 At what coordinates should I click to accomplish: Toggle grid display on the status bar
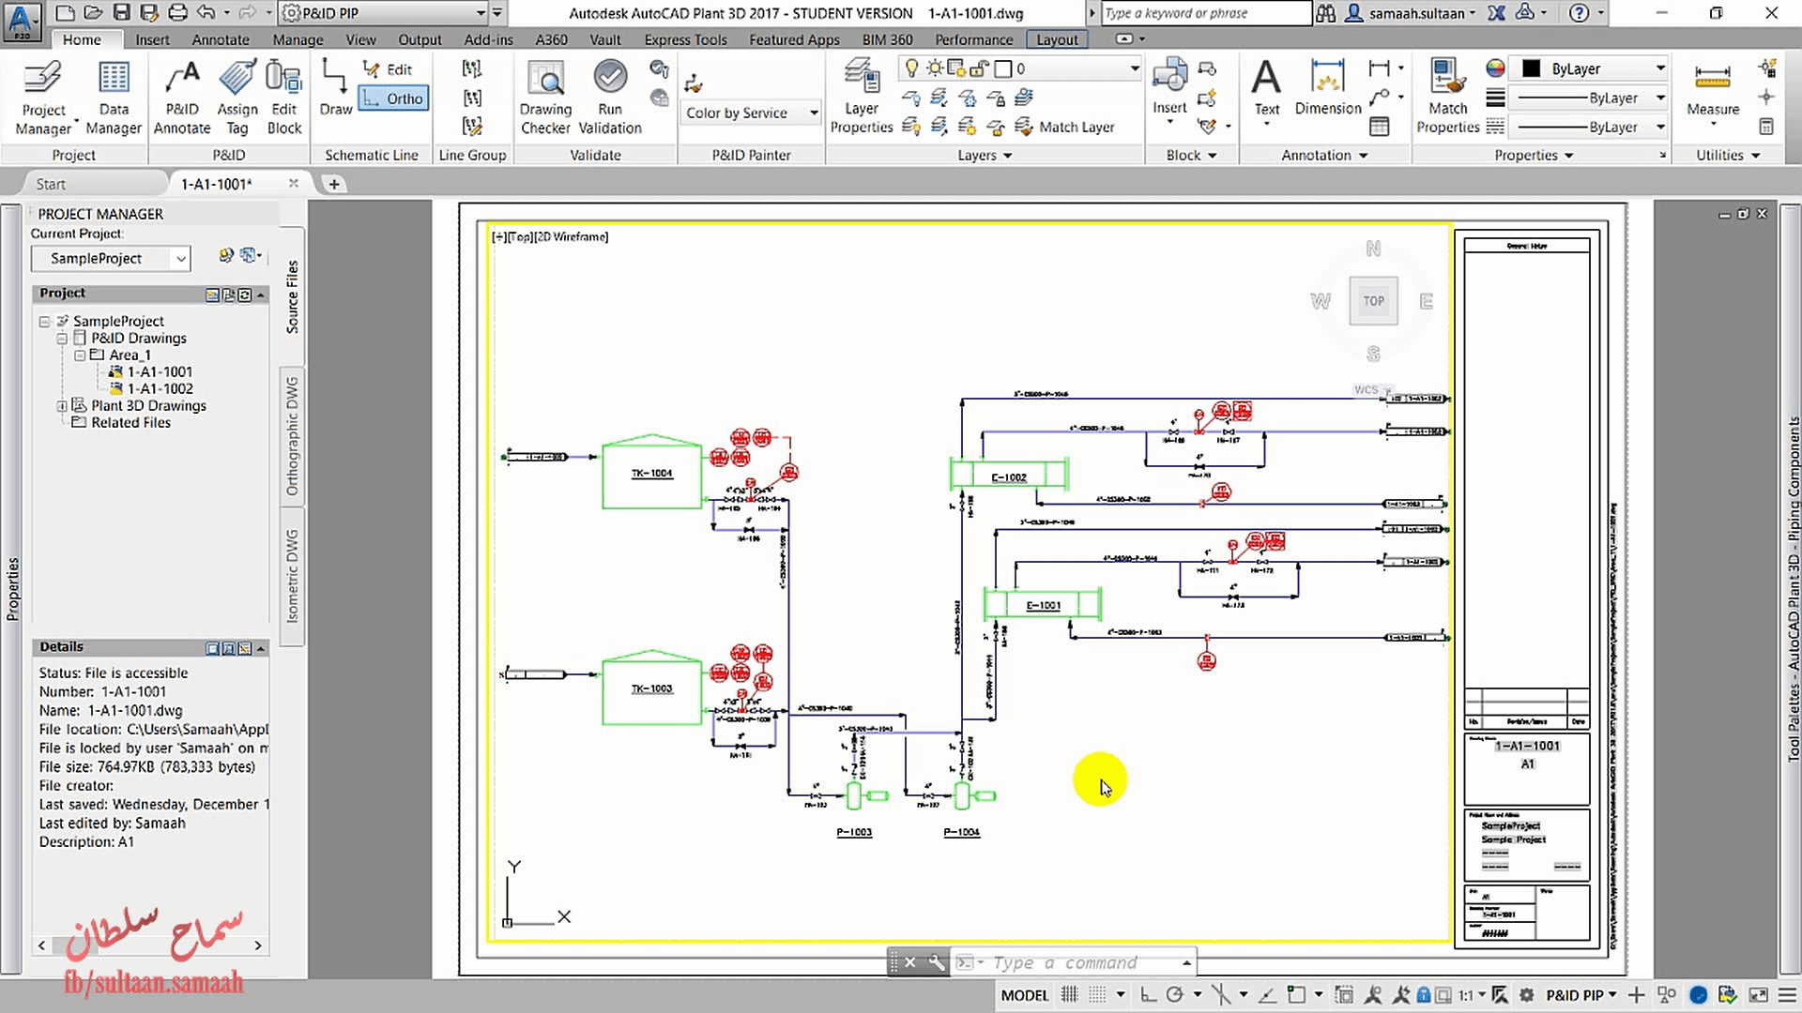click(x=1068, y=994)
